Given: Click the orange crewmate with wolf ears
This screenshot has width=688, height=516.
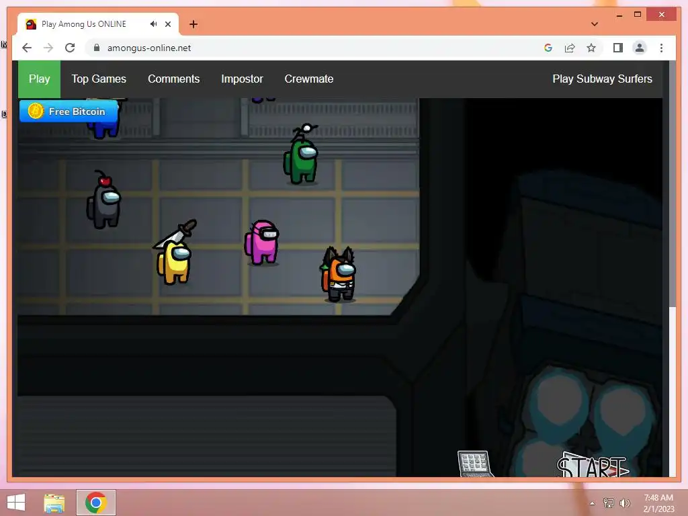Looking at the screenshot, I should tap(339, 275).
